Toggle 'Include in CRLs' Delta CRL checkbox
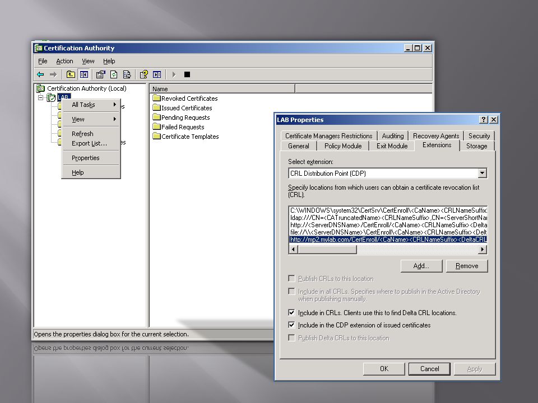 coord(291,312)
